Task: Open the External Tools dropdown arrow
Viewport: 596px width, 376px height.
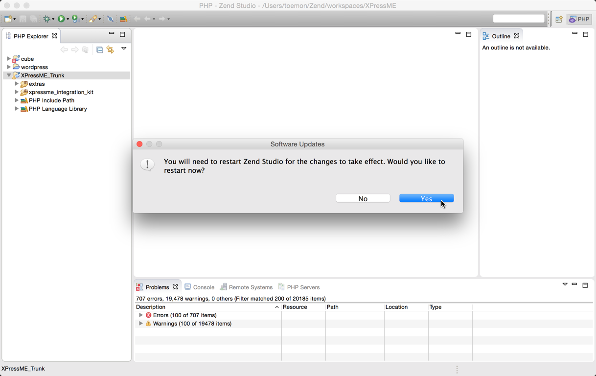Action: (x=99, y=20)
